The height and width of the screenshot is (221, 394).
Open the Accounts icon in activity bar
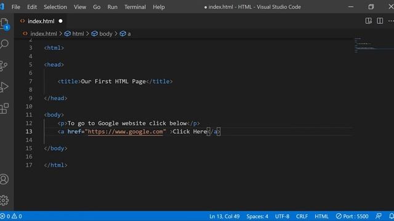coord(4,179)
